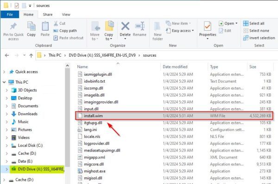Collapse the This PC tree node
This screenshot has width=278, height=184.
[4, 82]
